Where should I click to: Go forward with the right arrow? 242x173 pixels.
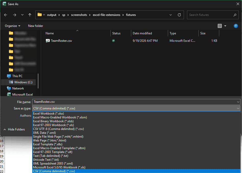click(x=15, y=15)
